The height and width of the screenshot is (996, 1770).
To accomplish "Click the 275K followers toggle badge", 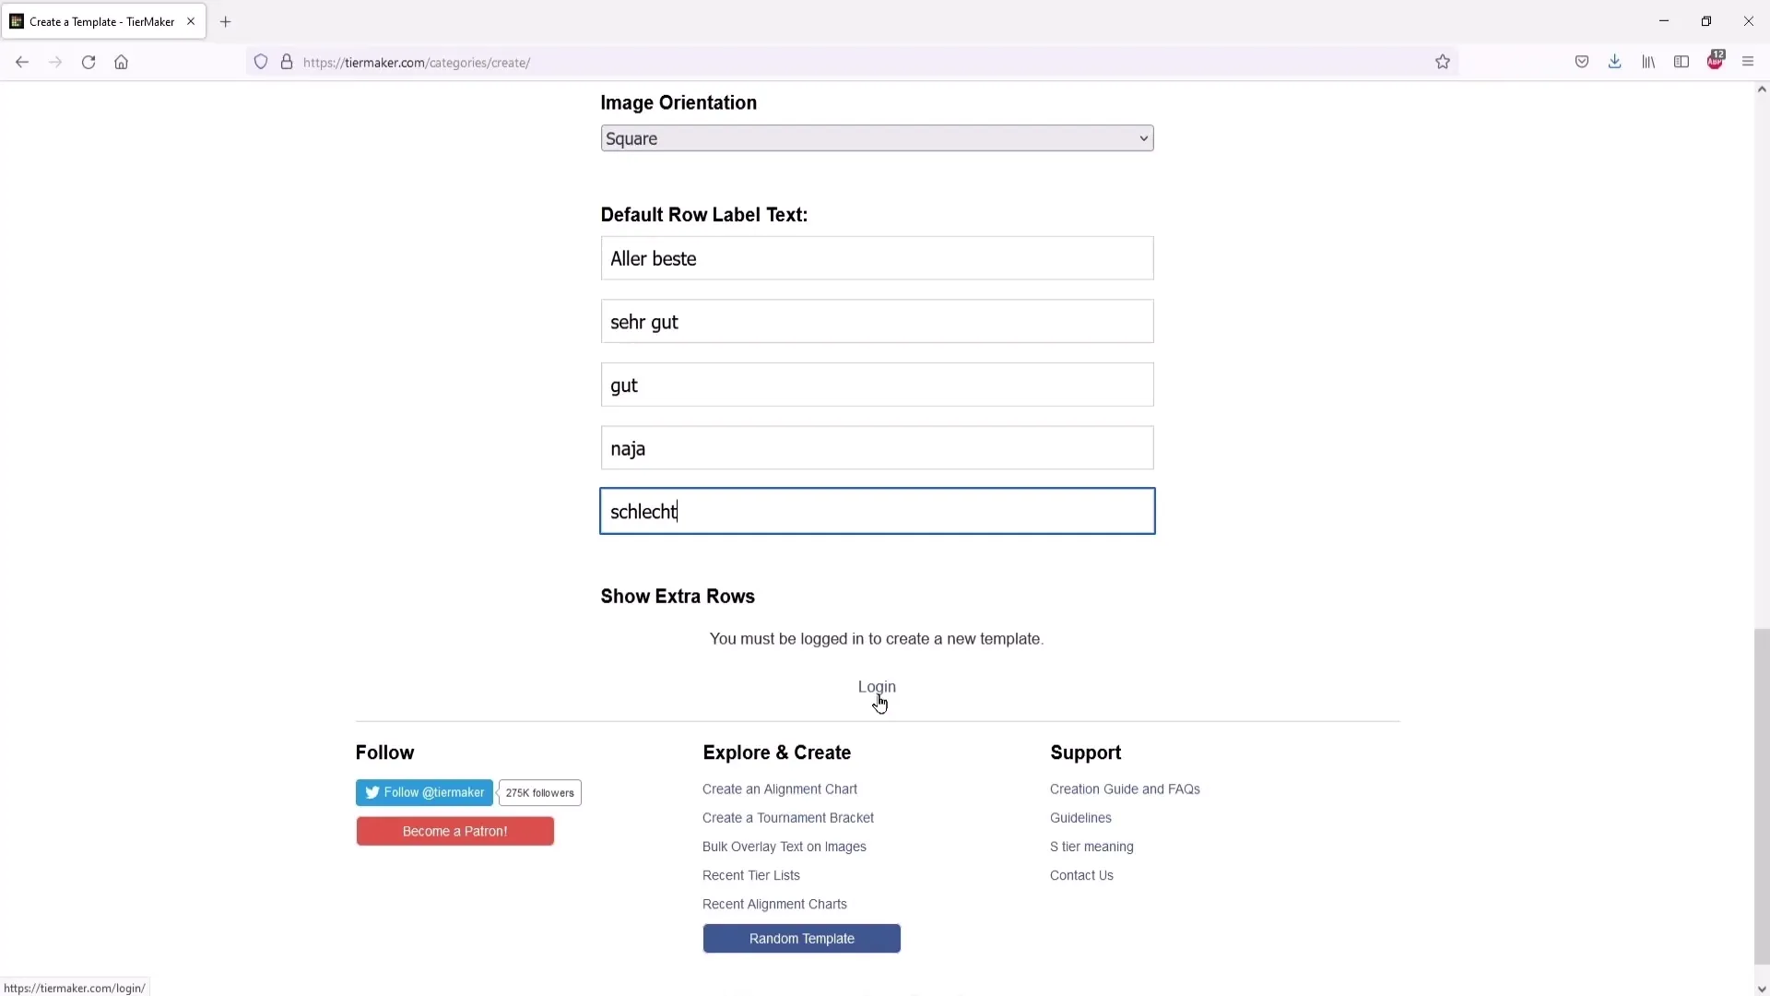I will pos(539,793).
